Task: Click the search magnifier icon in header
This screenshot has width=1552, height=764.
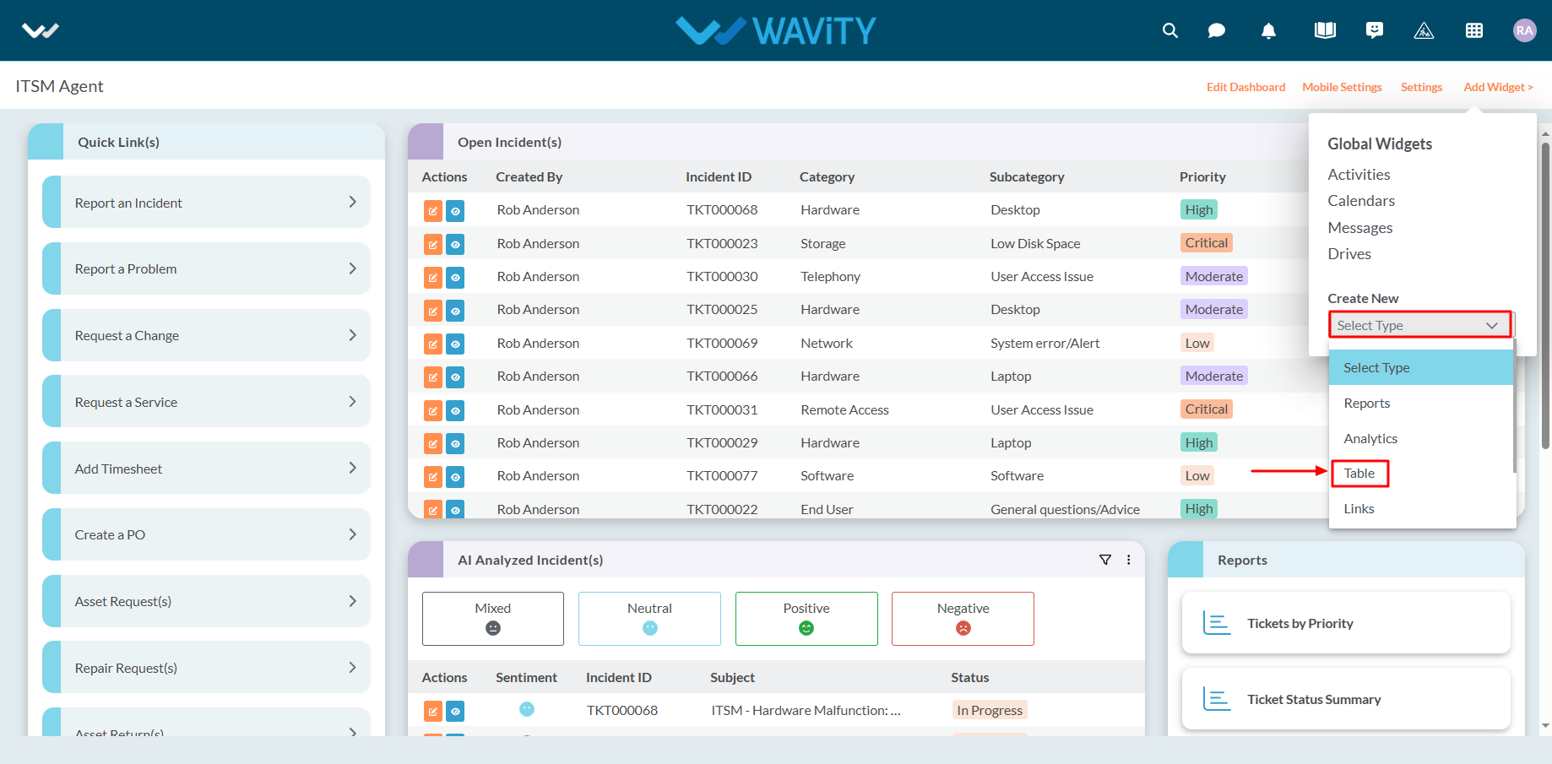Action: [x=1169, y=30]
